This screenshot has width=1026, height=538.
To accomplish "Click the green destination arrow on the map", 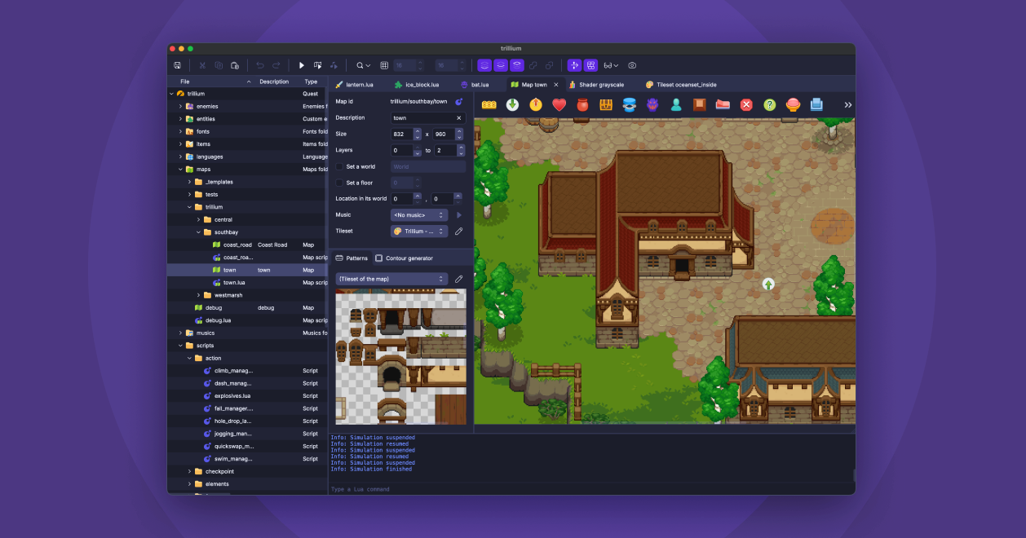I will point(768,284).
